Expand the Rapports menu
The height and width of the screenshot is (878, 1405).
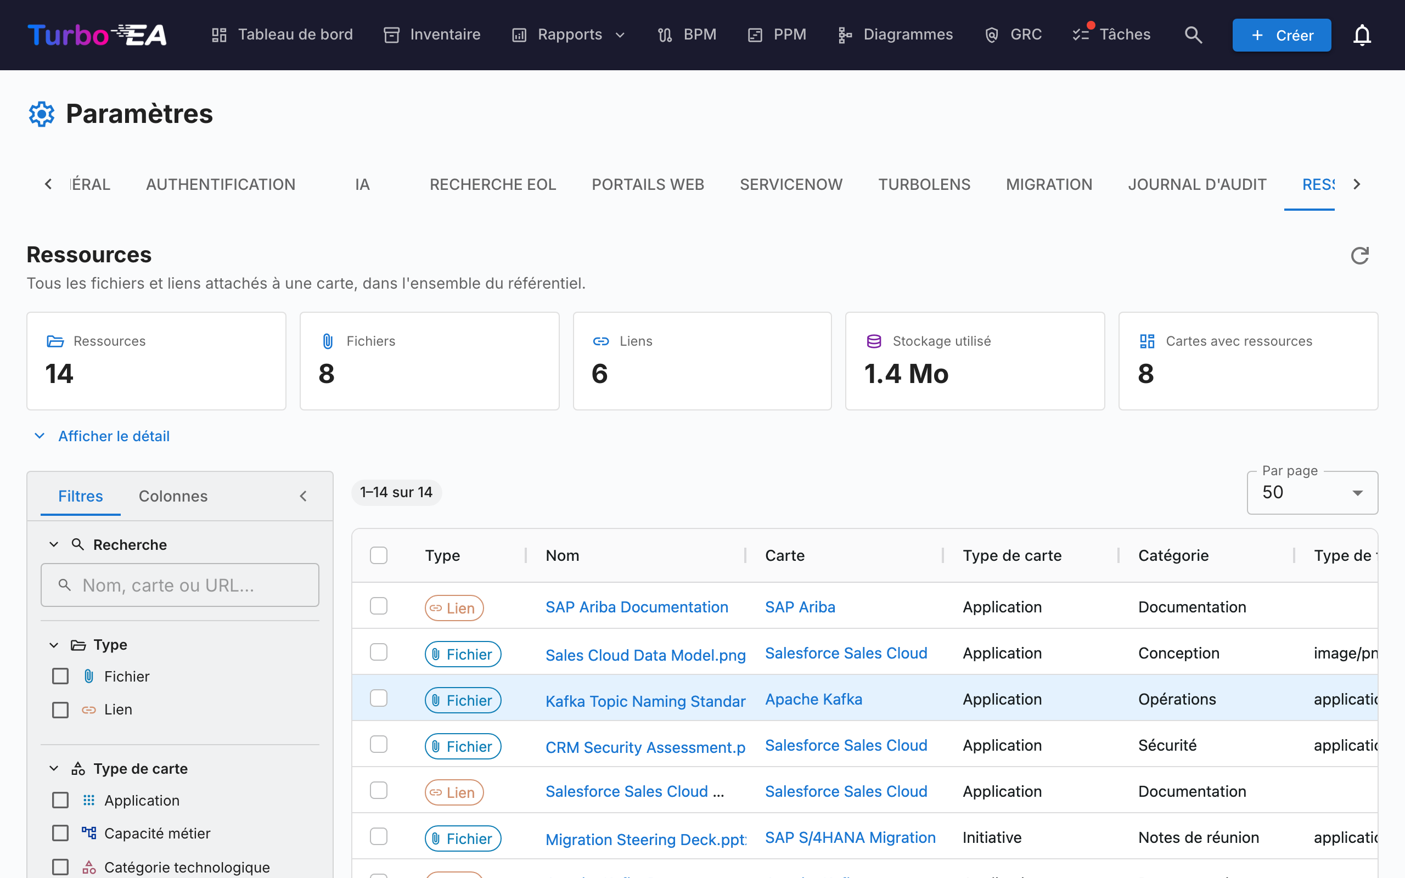(569, 35)
